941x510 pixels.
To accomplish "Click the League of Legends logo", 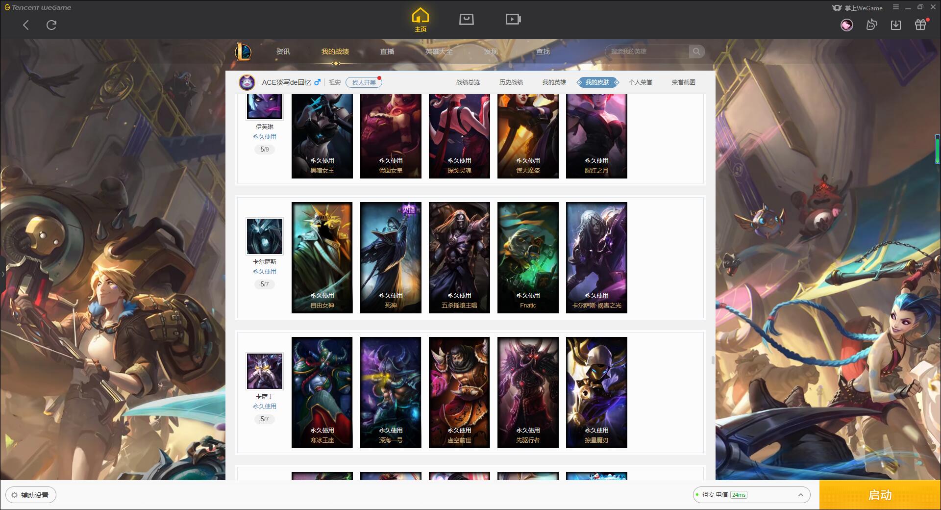I will point(243,51).
